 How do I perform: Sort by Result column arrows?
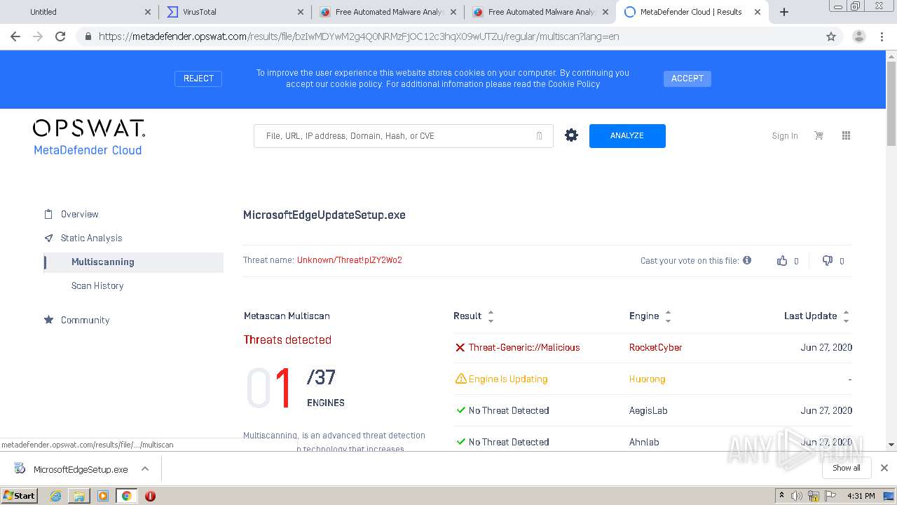pyautogui.click(x=491, y=316)
